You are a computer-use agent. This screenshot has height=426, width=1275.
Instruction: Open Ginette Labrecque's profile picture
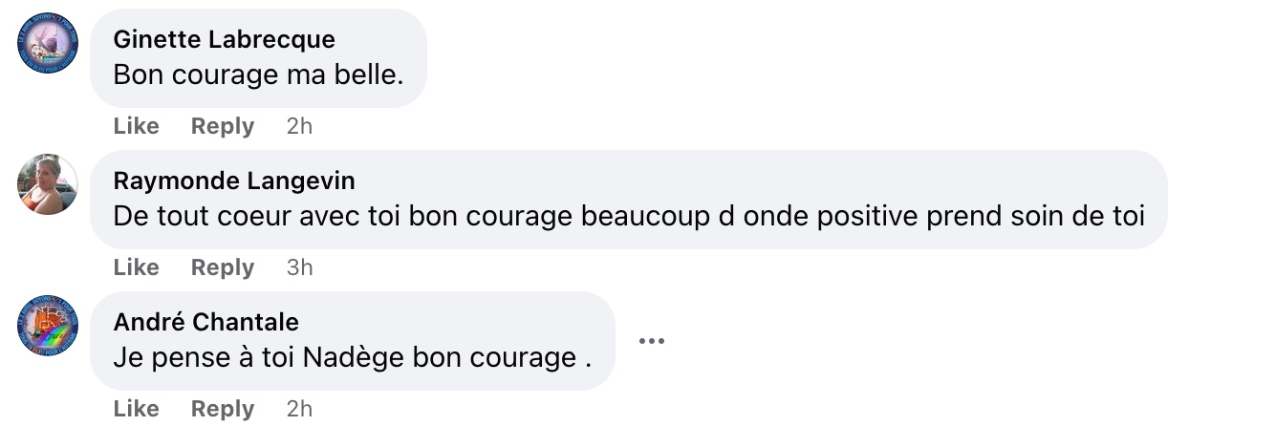[48, 43]
